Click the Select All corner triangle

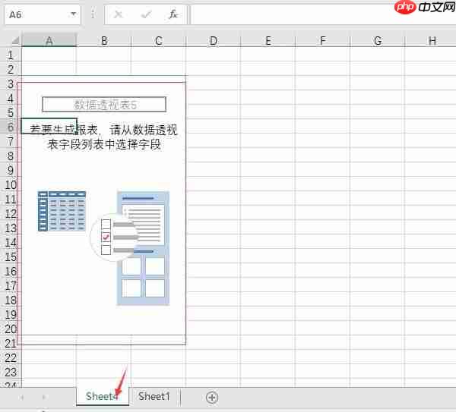pos(15,40)
